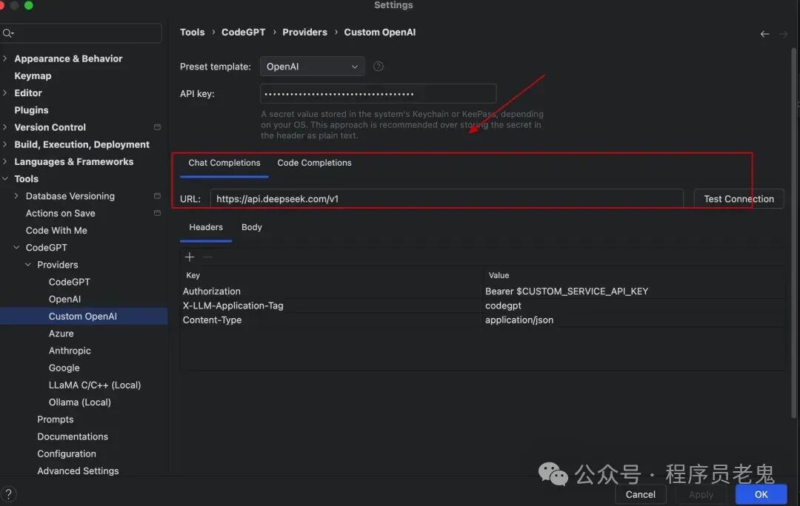Expand Build, Execution, Deployment section
The image size is (800, 506).
click(5, 145)
